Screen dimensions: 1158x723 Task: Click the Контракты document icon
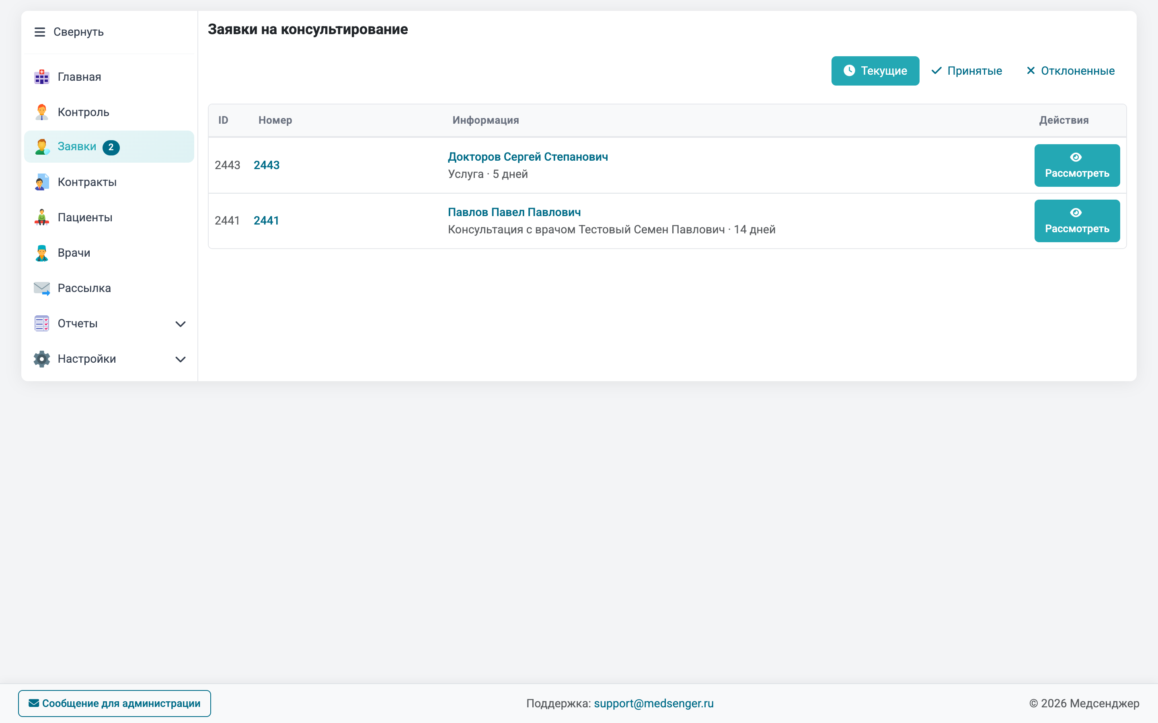42,182
